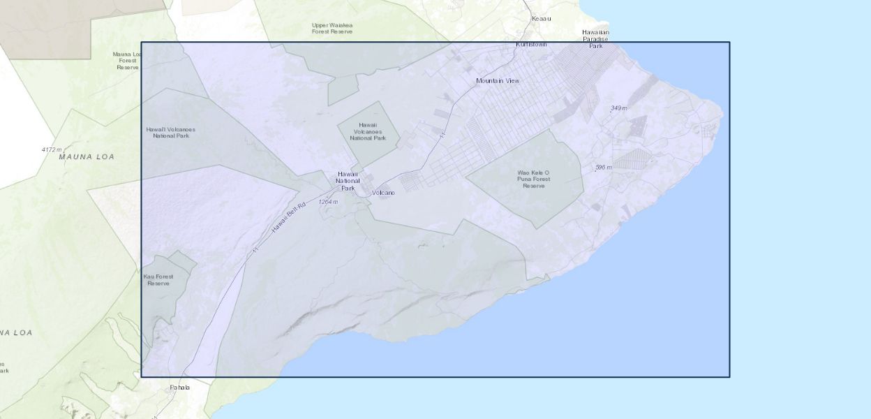Click the Upper Waiakea Forest Reserve label
The height and width of the screenshot is (419, 871).
pyautogui.click(x=332, y=29)
